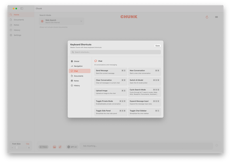Open Notes in the main sidebar
This screenshot has height=163, width=231.
pos(21,25)
